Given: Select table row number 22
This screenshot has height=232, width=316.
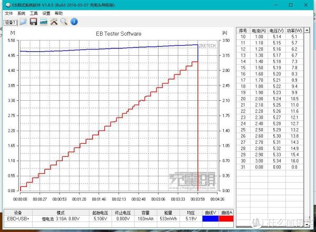Looking at the screenshot, I should [x=243, y=111].
